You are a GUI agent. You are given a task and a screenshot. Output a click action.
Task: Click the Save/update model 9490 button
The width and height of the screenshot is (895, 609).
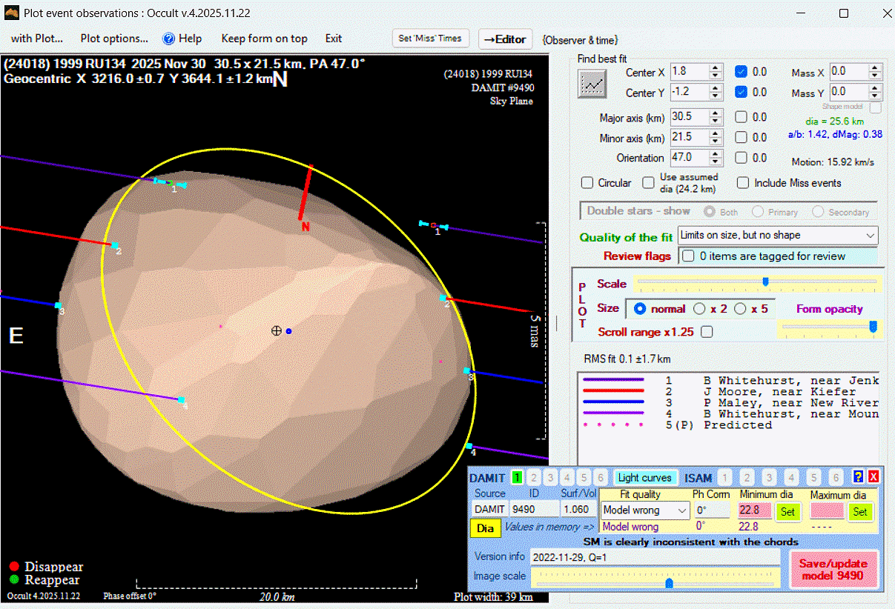pyautogui.click(x=834, y=570)
